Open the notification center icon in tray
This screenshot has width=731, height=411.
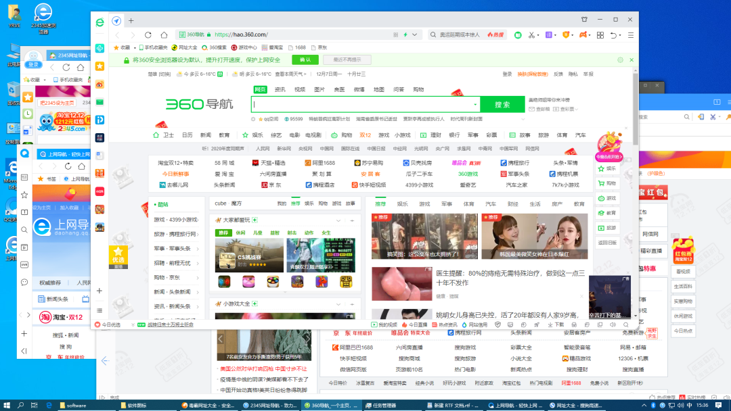718,406
